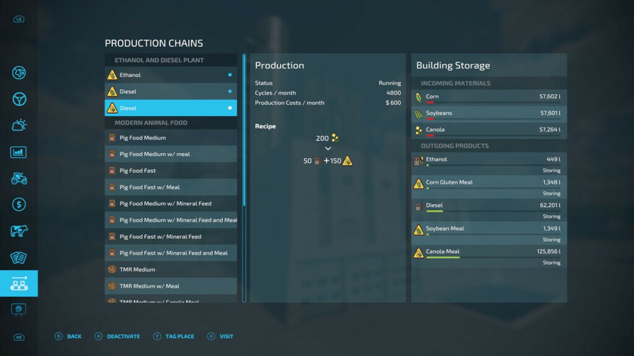Open the finances dollar icon
Screen dimensions: 634x356
19,204
